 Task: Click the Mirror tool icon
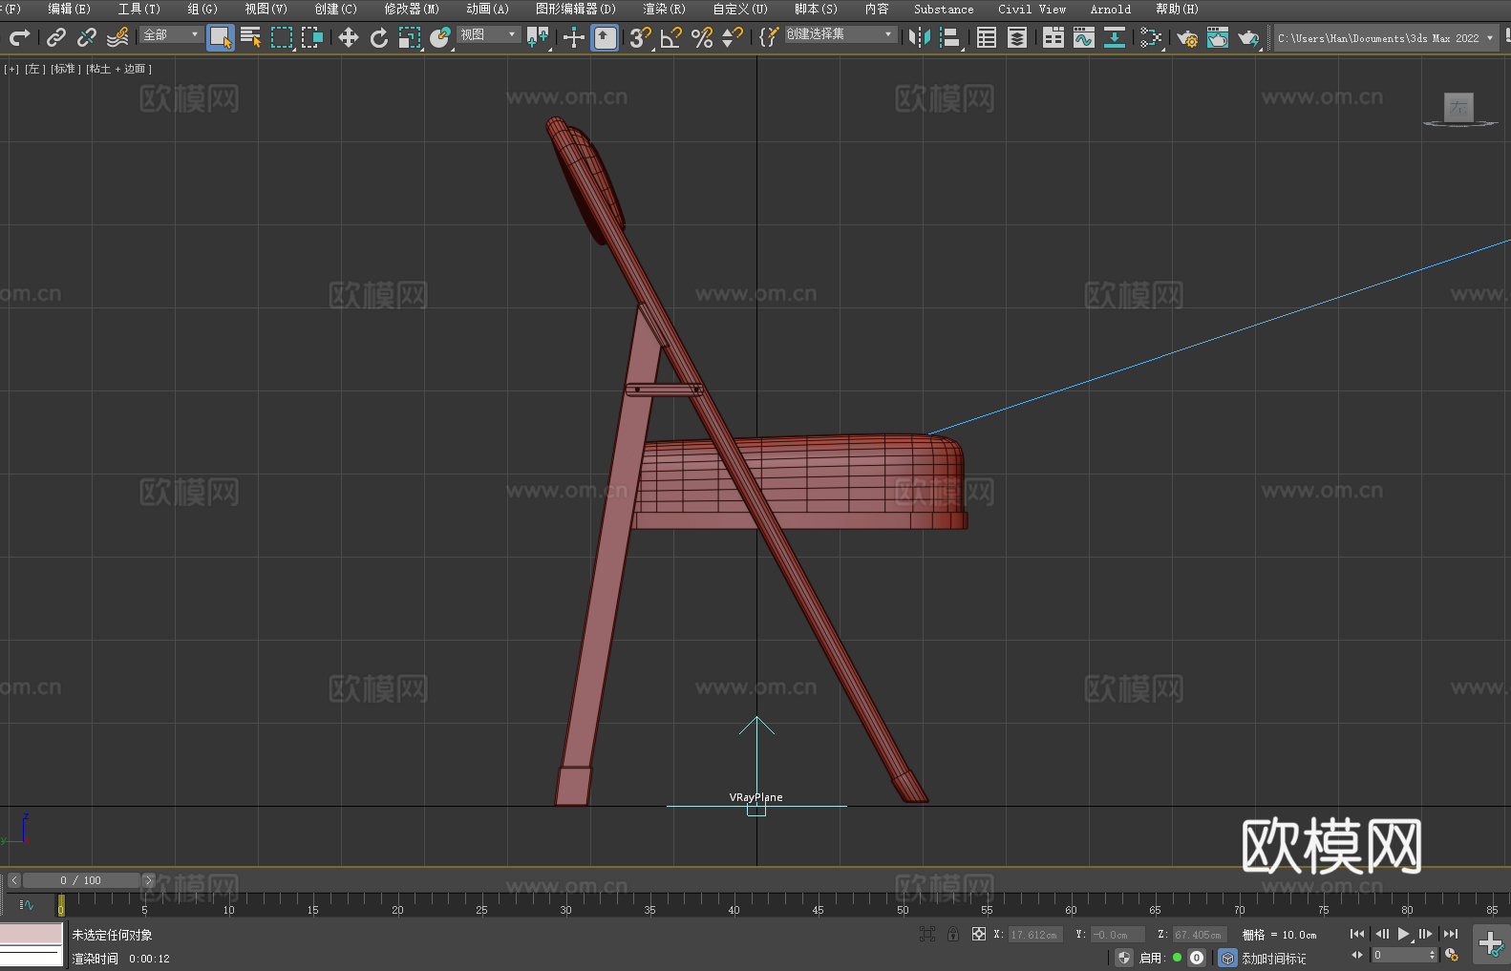(x=920, y=37)
